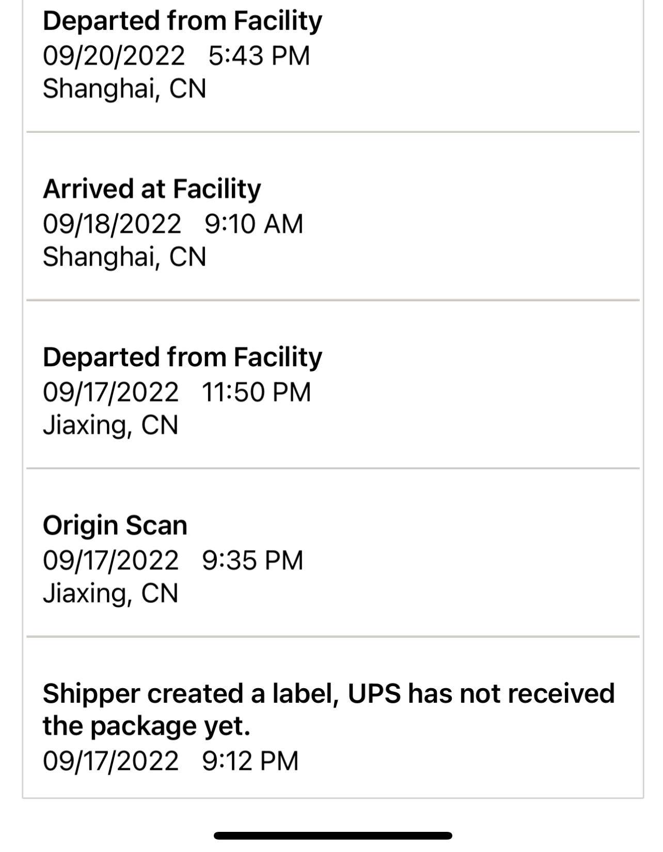
Task: Click "Jiaxing, CN" under Origin Scan
Action: (x=110, y=594)
